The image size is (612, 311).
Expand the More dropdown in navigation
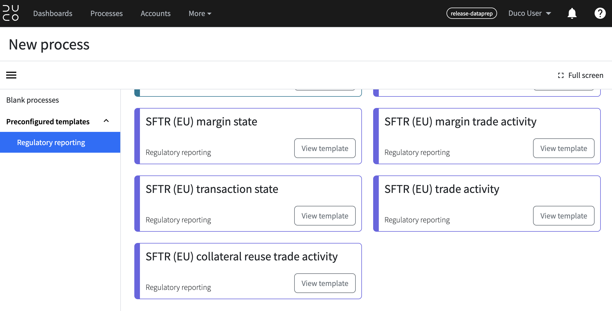pyautogui.click(x=200, y=13)
